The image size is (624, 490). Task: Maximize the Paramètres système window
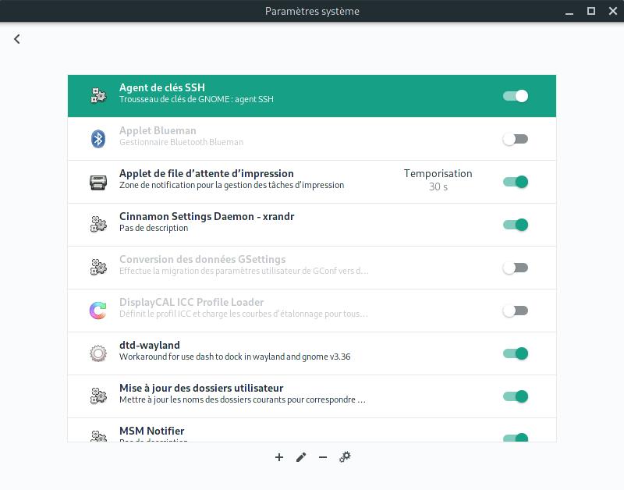pos(591,11)
